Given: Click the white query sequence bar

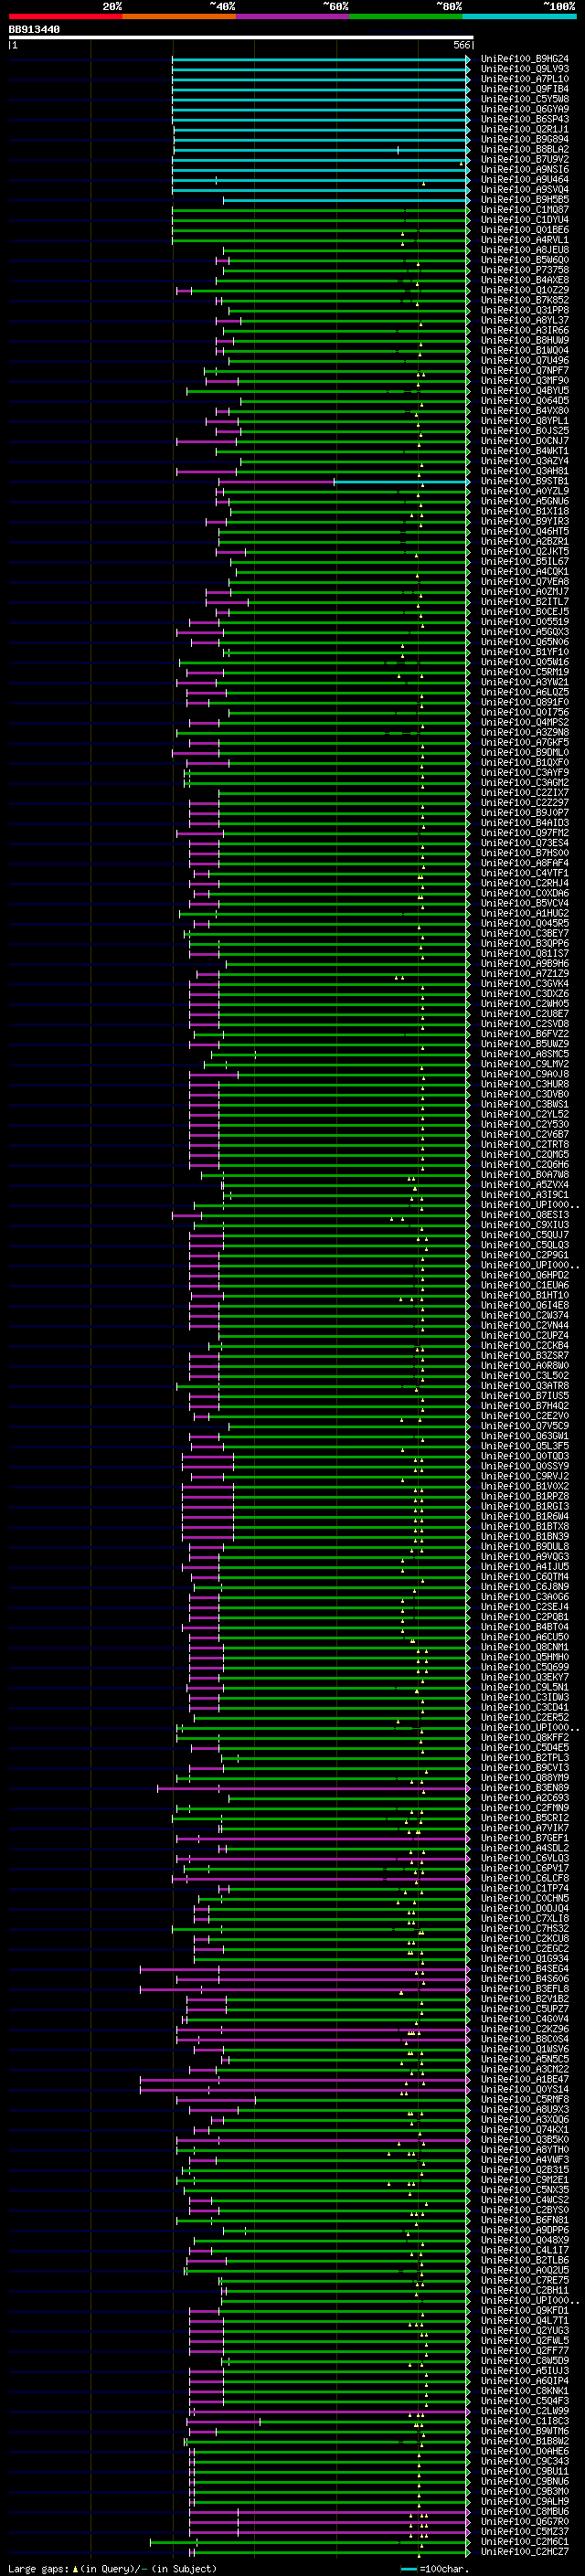Looking at the screenshot, I should point(241,37).
